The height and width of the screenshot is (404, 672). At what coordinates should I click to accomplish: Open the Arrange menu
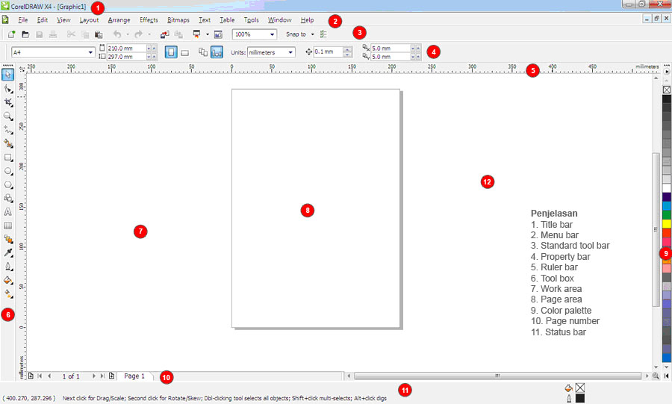tap(119, 19)
